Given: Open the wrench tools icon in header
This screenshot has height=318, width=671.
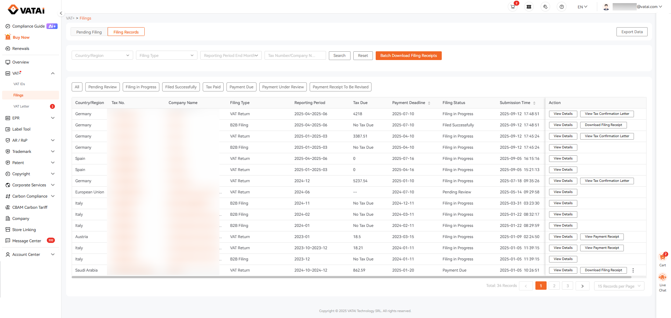Looking at the screenshot, I should [545, 7].
